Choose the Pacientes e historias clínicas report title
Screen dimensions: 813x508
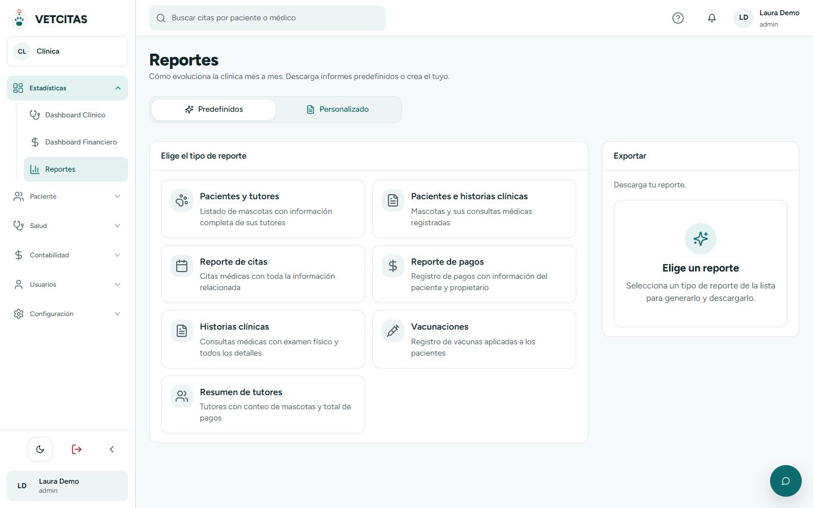point(469,196)
